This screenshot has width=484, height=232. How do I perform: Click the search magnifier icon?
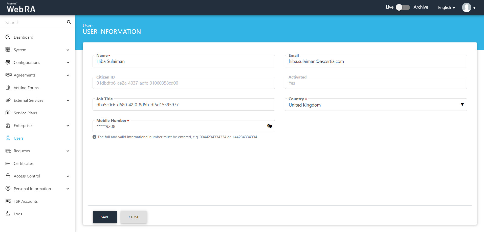(69, 22)
